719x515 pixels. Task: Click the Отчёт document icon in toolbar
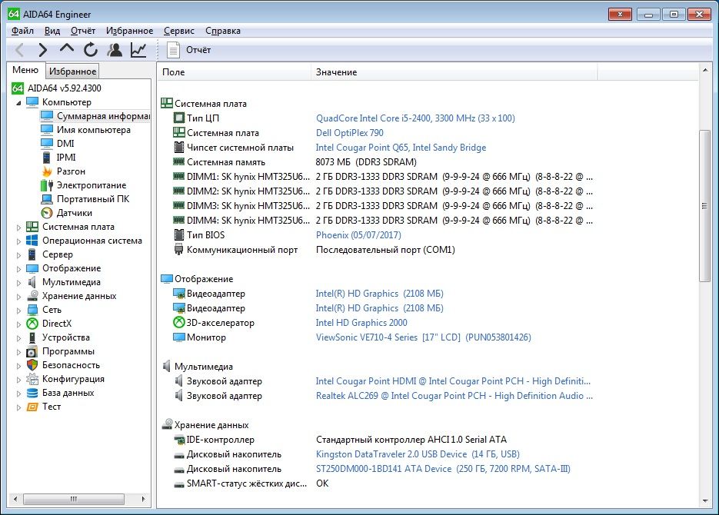click(173, 50)
